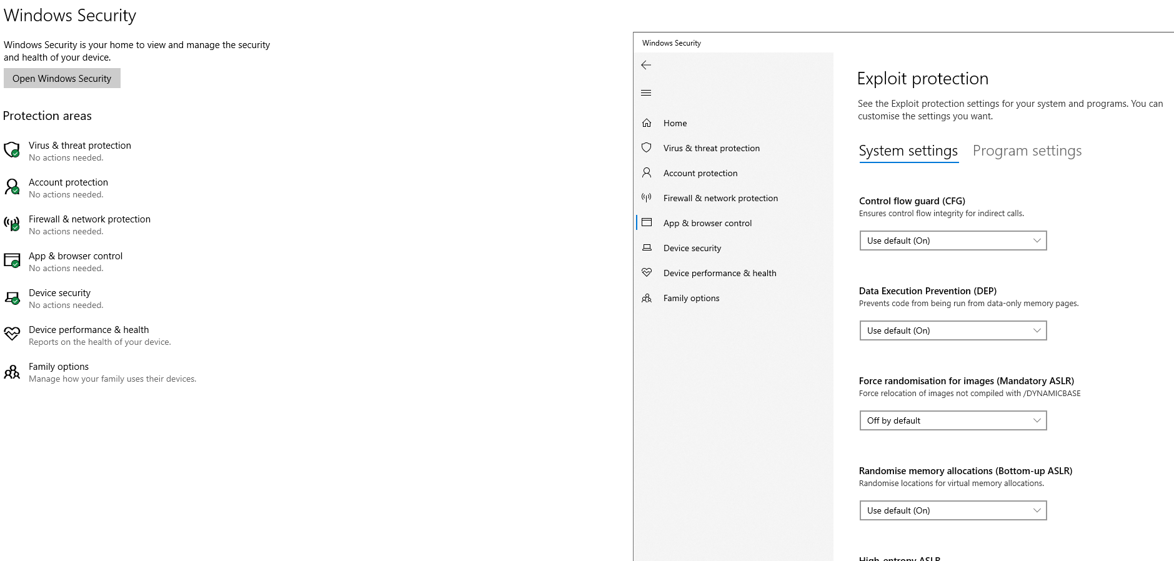1174x561 pixels.
Task: Open Virus & threat protection link in Protection areas
Action: click(x=80, y=146)
